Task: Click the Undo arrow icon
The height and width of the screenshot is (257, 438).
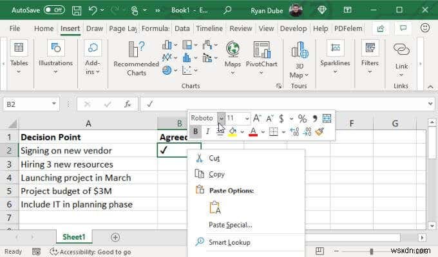Action: click(x=93, y=10)
